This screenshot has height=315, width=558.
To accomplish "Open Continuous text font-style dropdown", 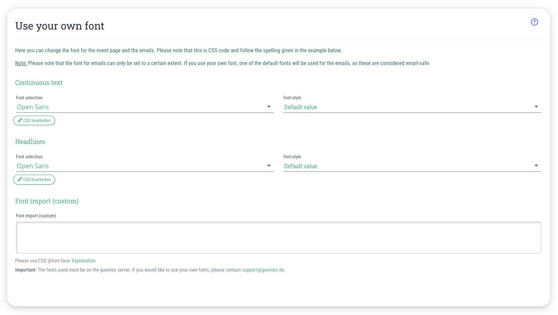I will pyautogui.click(x=412, y=107).
